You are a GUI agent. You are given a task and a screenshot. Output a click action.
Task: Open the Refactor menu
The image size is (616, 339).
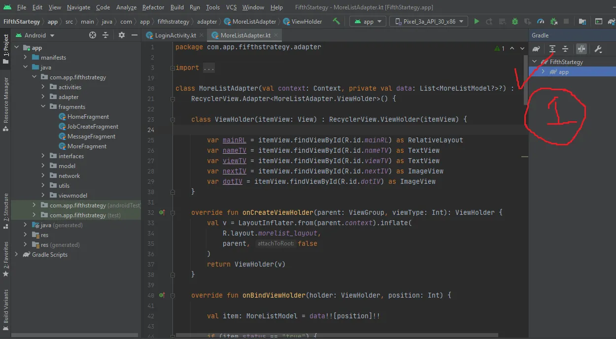[153, 7]
